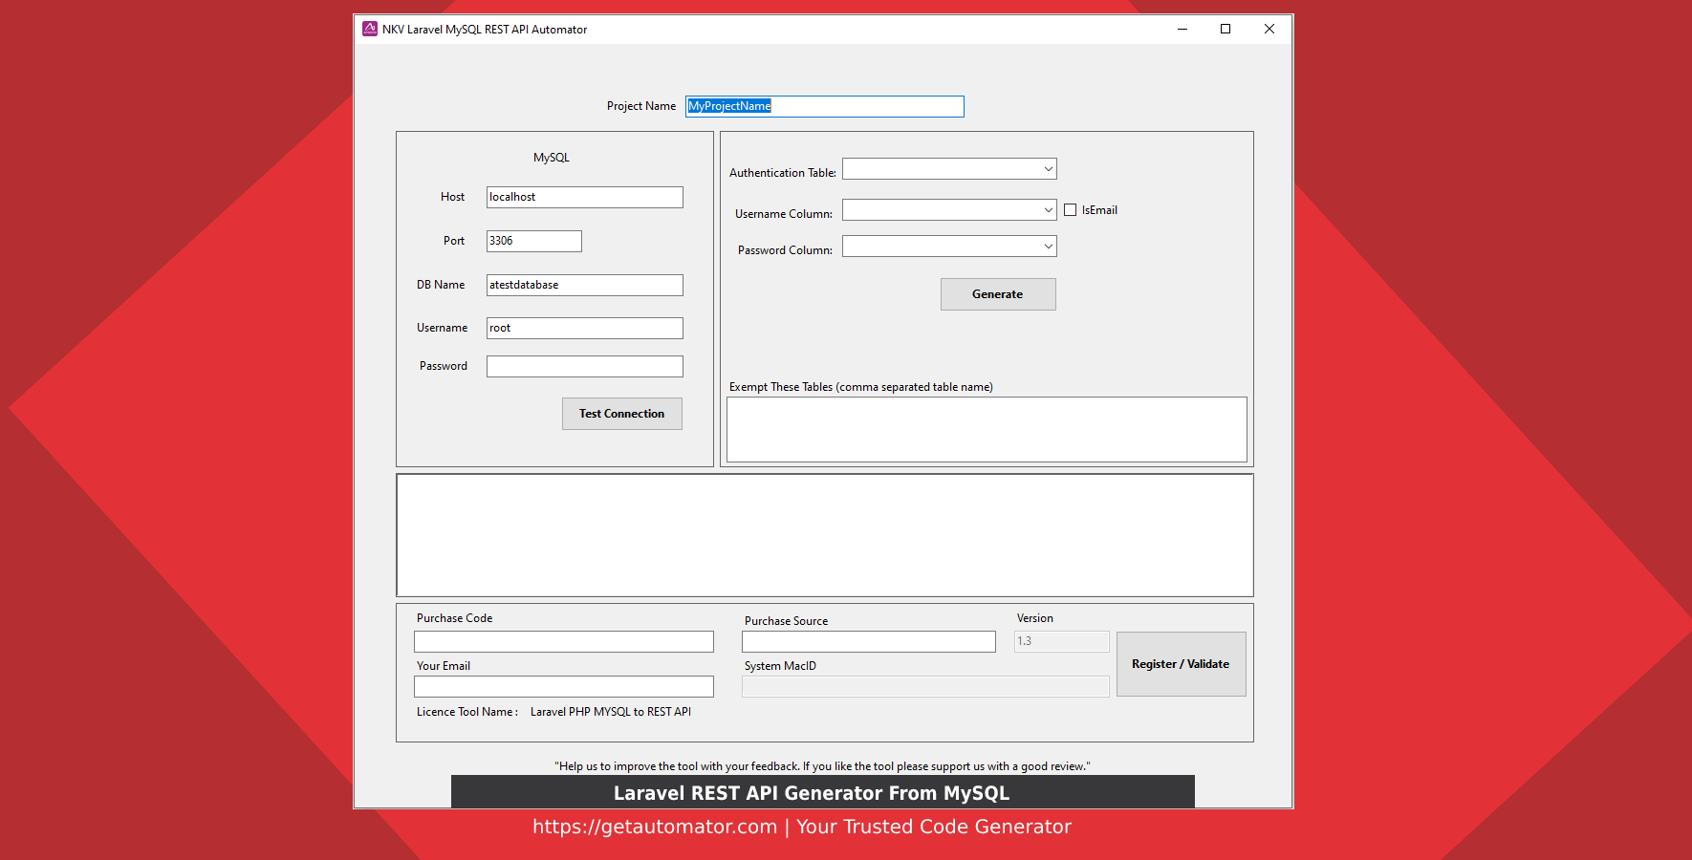Click the getautomator.com URL text
The height and width of the screenshot is (860, 1692).
click(x=655, y=827)
